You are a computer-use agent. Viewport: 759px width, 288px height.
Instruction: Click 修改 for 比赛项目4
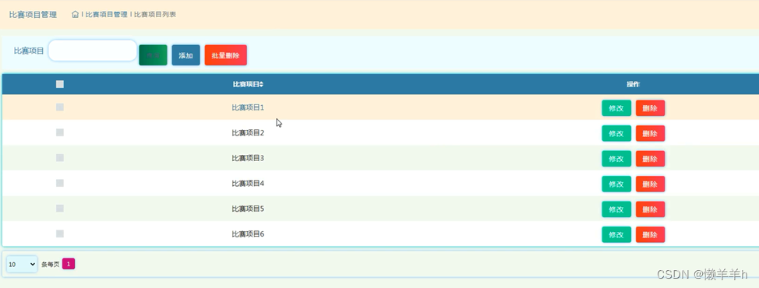point(616,184)
